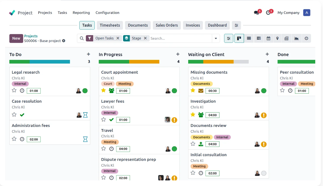Open the Invoices tab
The image size is (323, 186).
click(193, 25)
